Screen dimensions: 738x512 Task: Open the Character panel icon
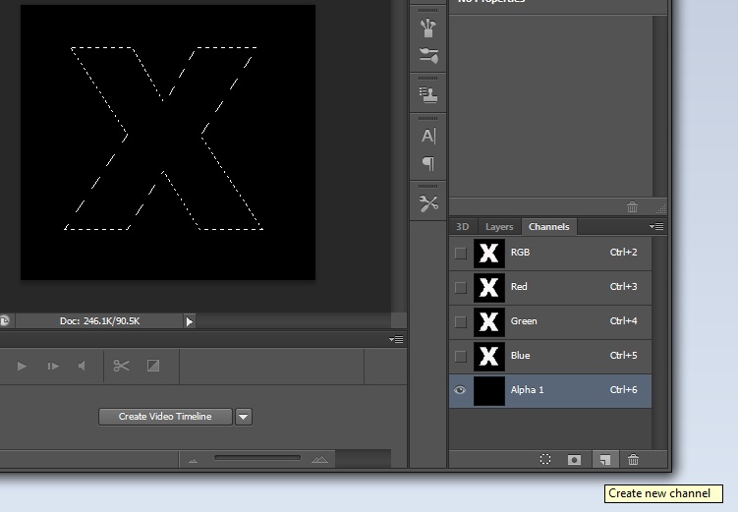pyautogui.click(x=428, y=136)
